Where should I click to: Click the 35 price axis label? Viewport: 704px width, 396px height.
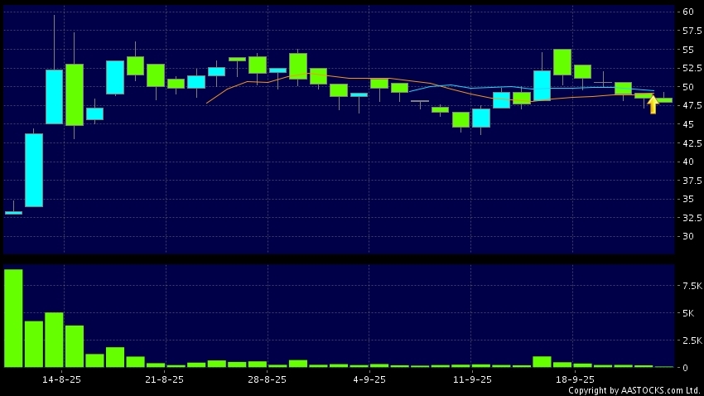688,199
